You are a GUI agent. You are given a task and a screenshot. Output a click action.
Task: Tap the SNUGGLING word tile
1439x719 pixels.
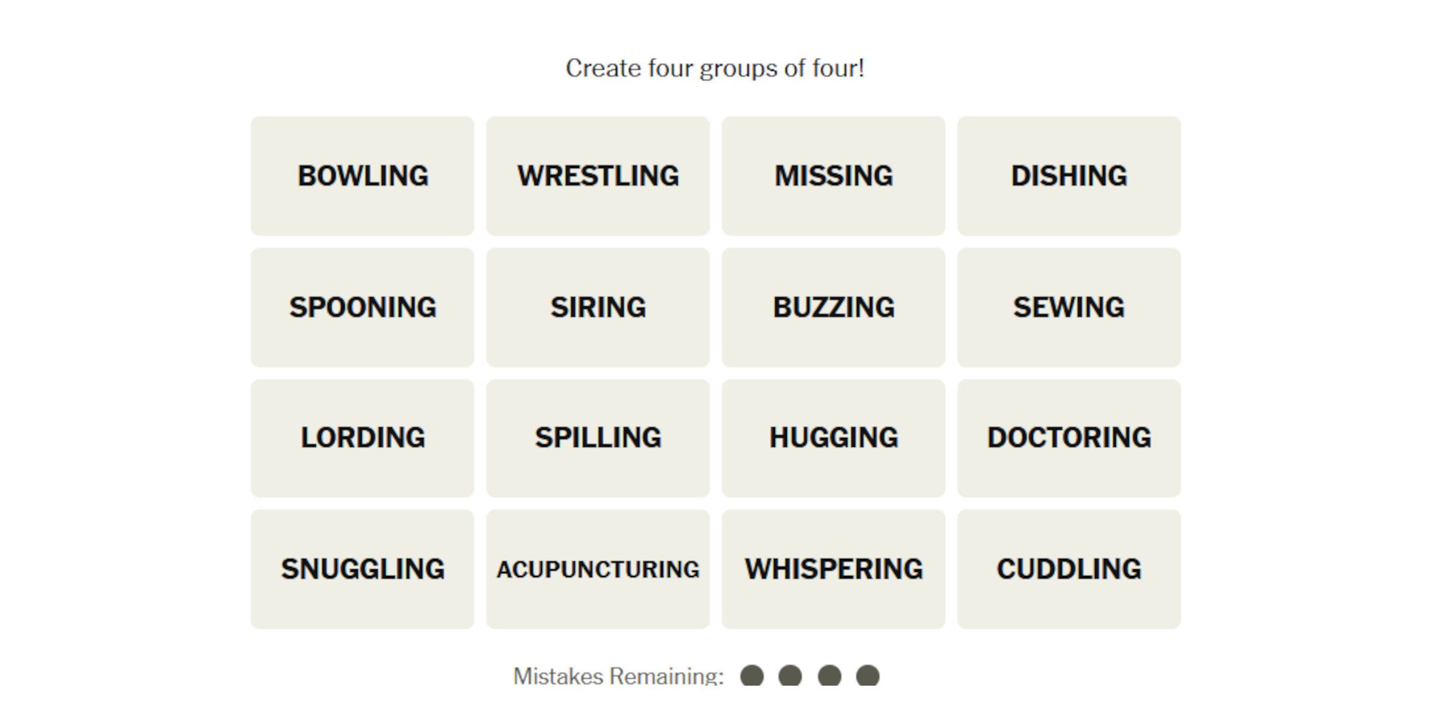click(x=362, y=569)
